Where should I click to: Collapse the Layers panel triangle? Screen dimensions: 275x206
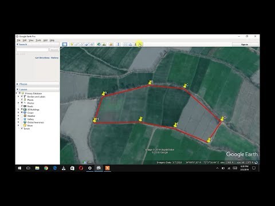point(17,89)
